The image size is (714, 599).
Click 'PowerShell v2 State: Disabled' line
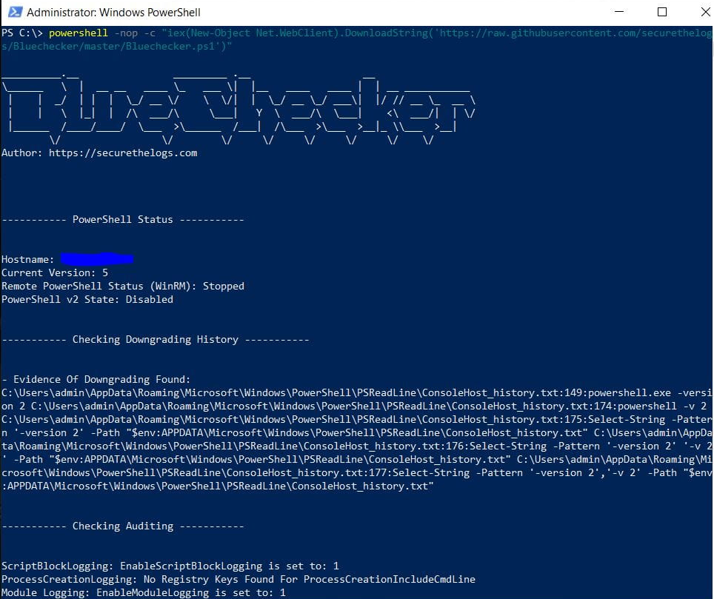click(x=87, y=299)
